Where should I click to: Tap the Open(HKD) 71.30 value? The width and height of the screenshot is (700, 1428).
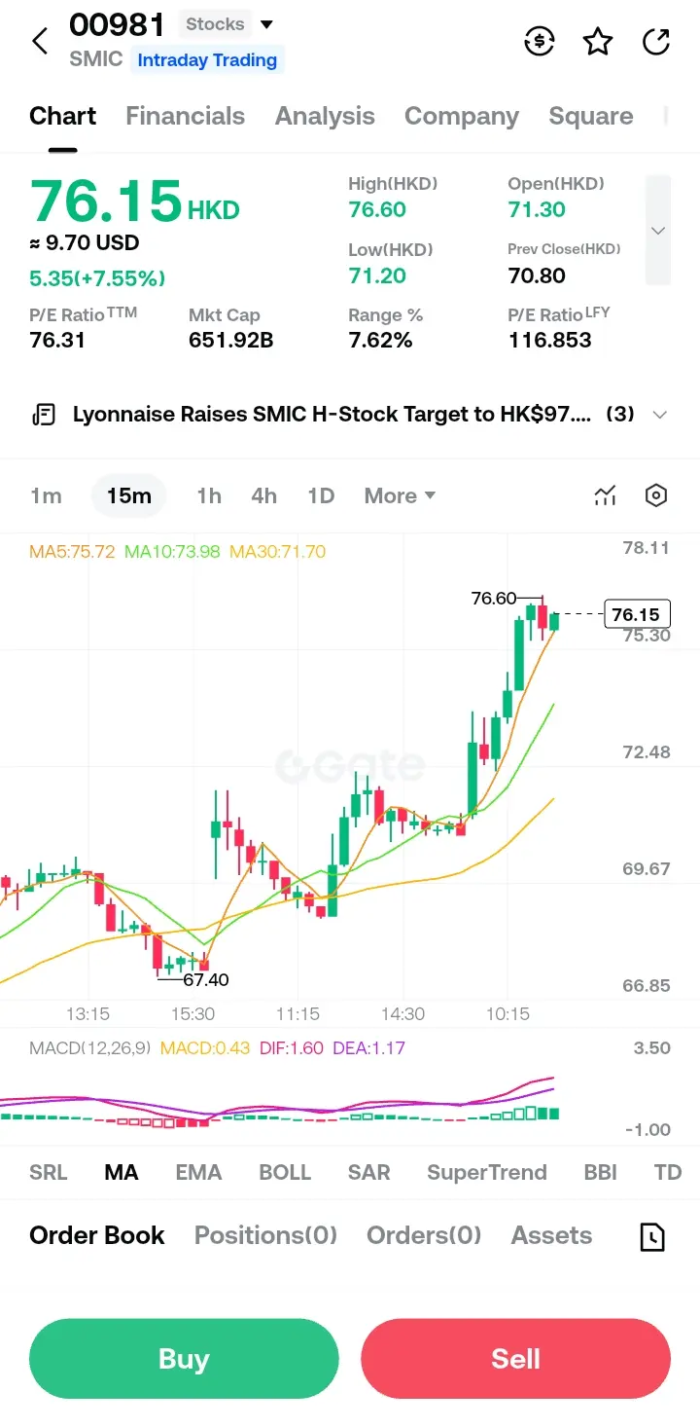tap(537, 209)
